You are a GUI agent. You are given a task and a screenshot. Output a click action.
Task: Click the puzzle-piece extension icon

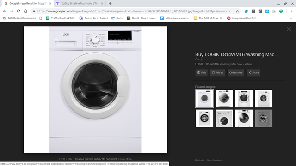[x=274, y=11]
